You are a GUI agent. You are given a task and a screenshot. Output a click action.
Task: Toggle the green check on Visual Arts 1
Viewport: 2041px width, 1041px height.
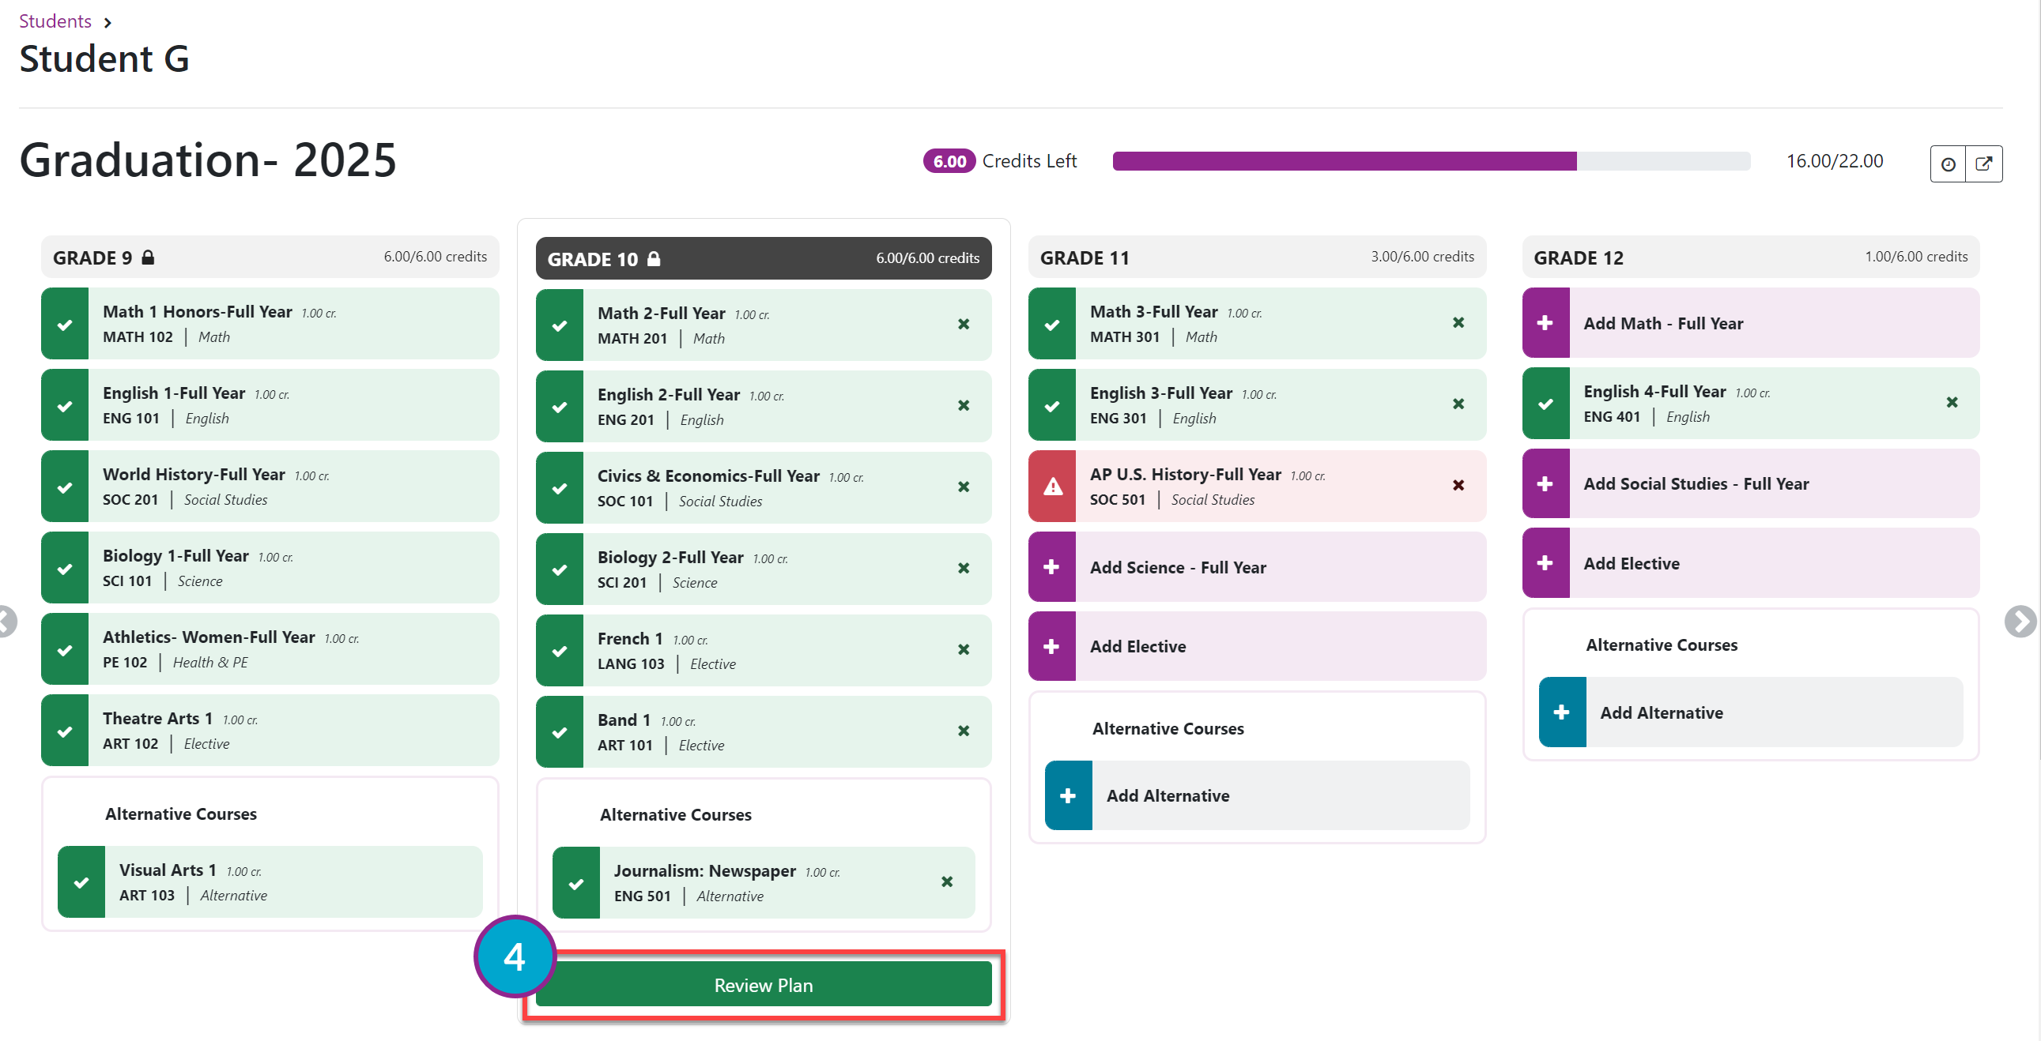point(81,883)
